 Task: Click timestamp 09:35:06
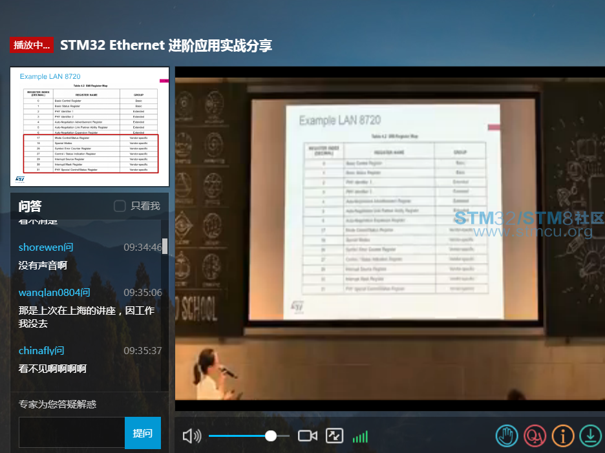(x=143, y=293)
